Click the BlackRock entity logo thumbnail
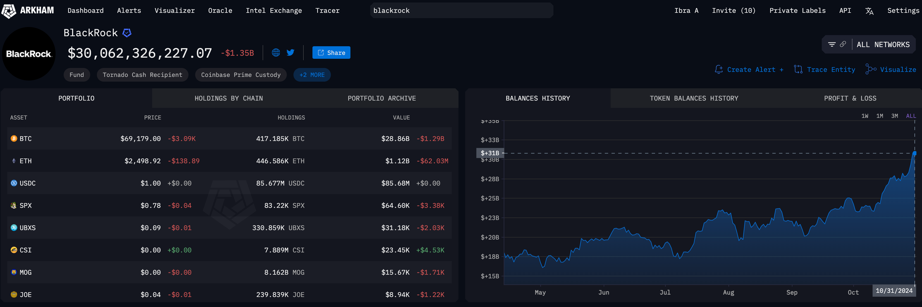922x307 pixels. [29, 53]
